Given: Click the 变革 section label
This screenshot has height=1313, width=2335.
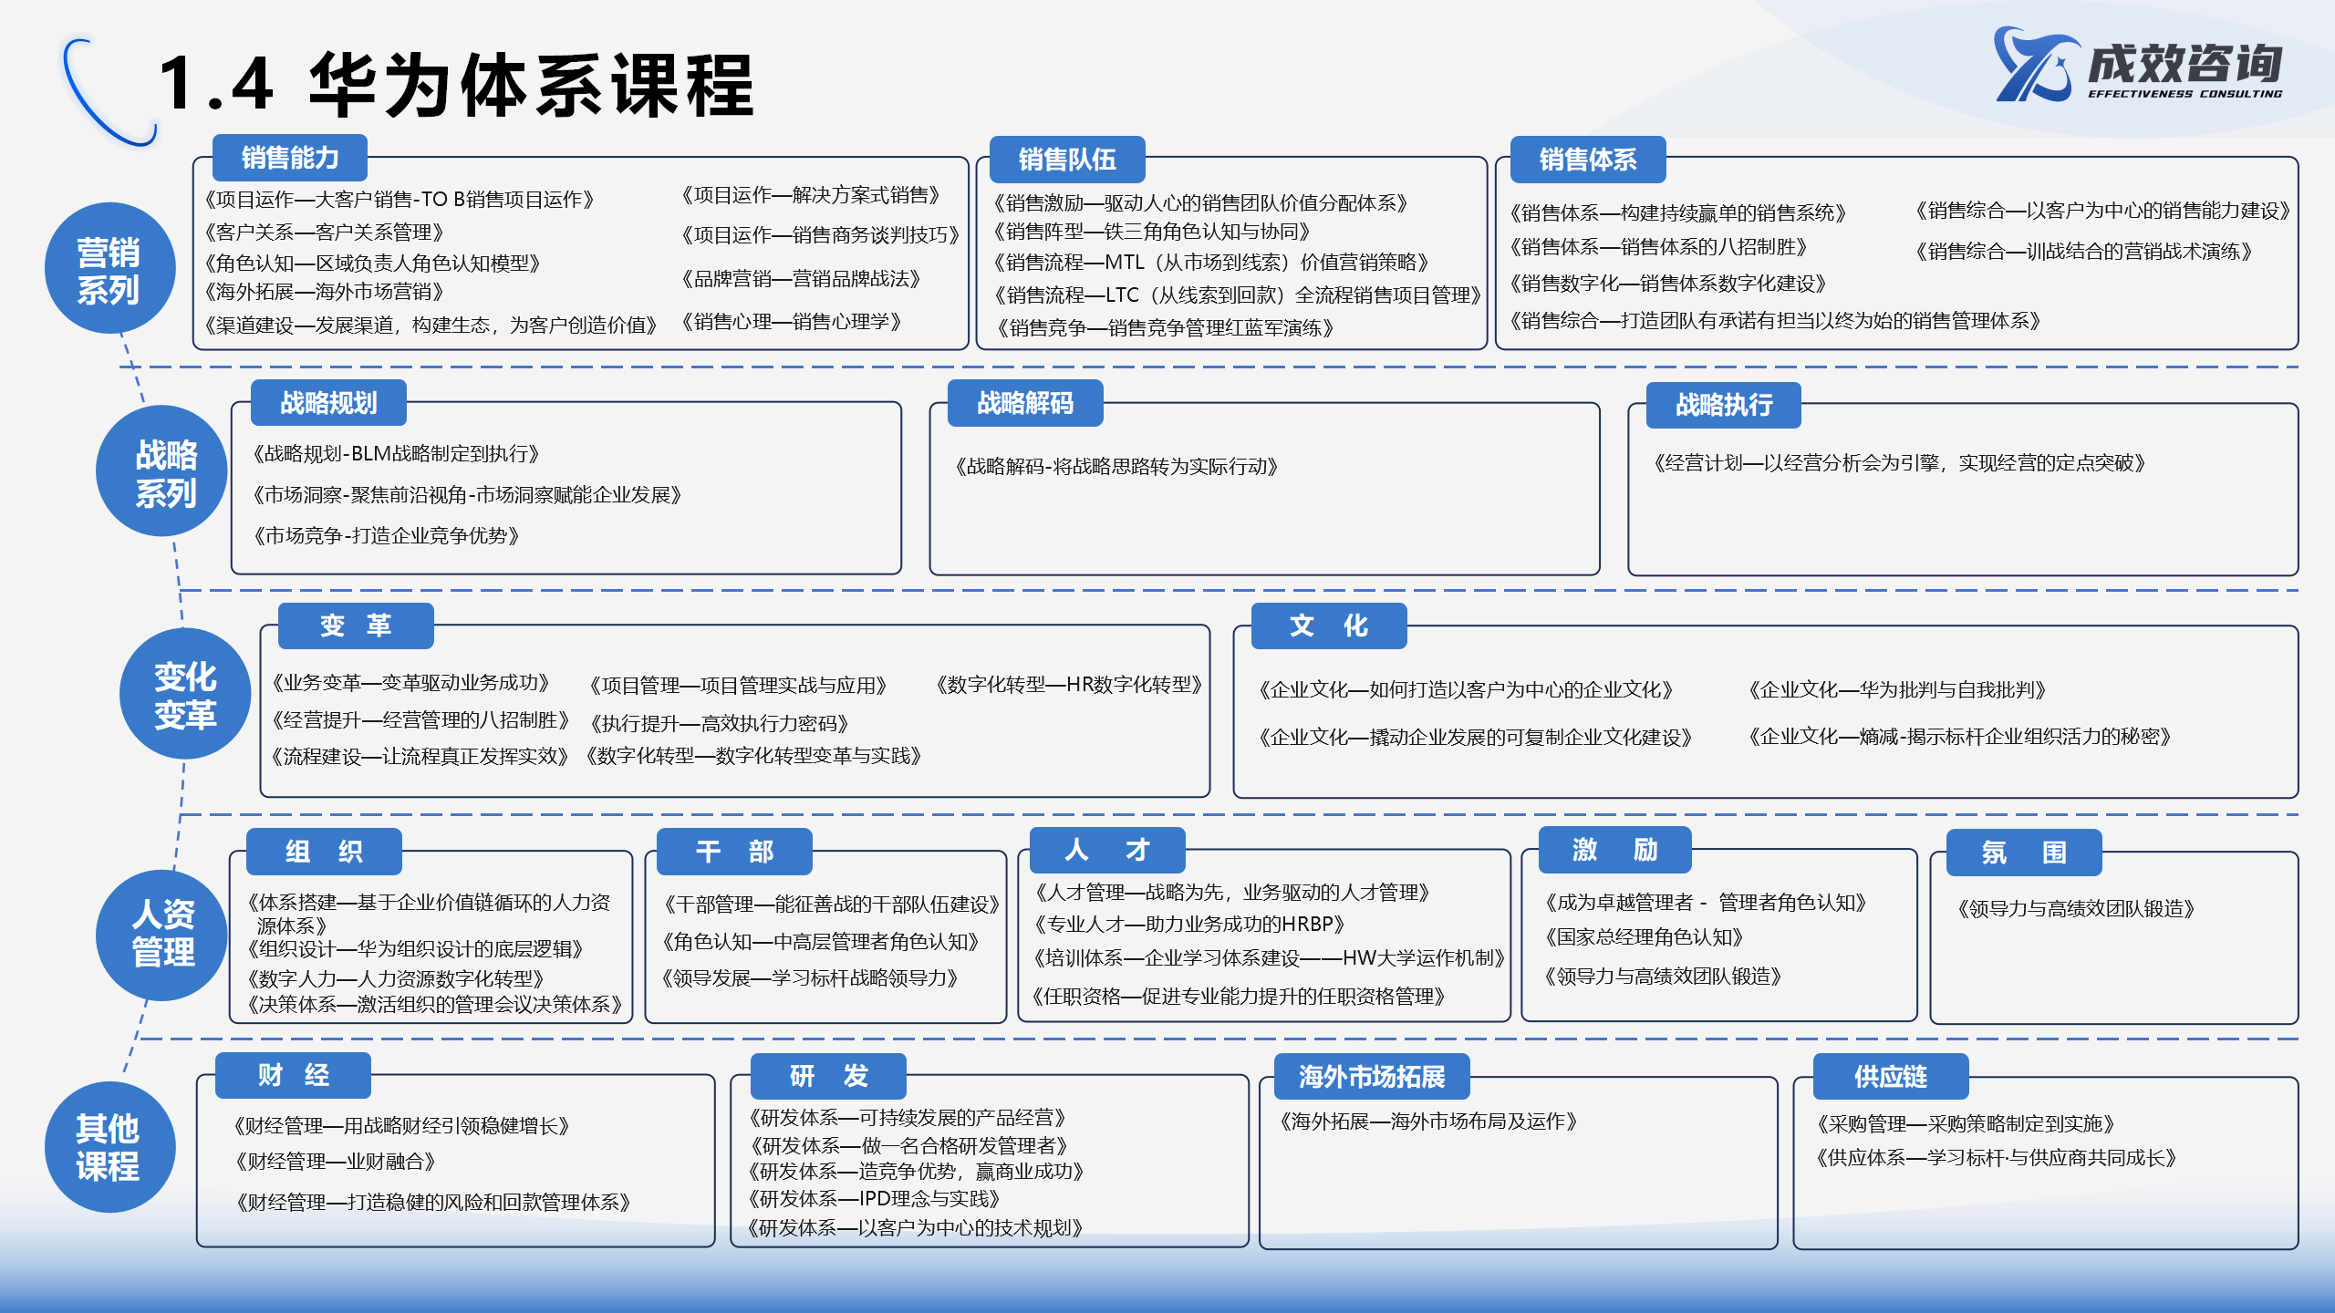Looking at the screenshot, I should click(356, 625).
